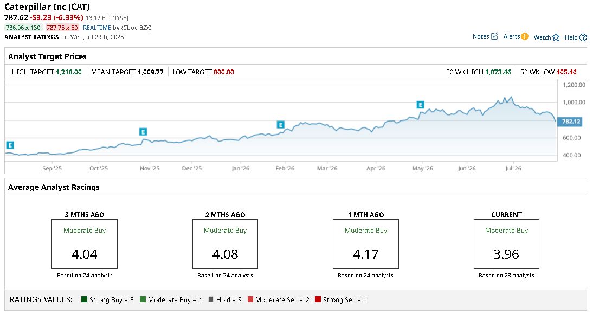Viewport: 599px width, 313px height.
Task: Open the Help question mark icon
Action: 583,37
